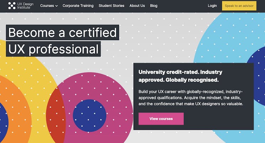This screenshot has height=143, width=265.
Task: Click the chevron arrow beside Courses
Action: [57, 6]
